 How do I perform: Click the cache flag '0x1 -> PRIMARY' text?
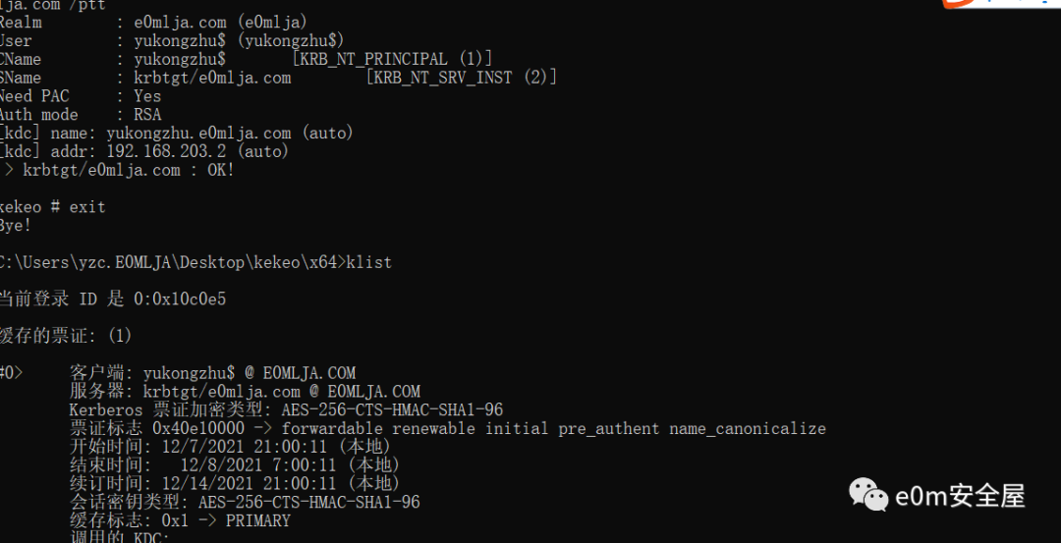pos(226,520)
